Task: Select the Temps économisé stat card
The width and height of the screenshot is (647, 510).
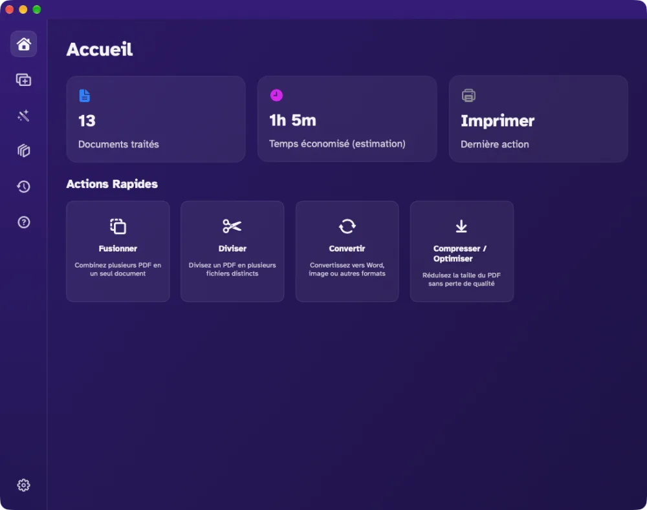Action: pos(347,119)
